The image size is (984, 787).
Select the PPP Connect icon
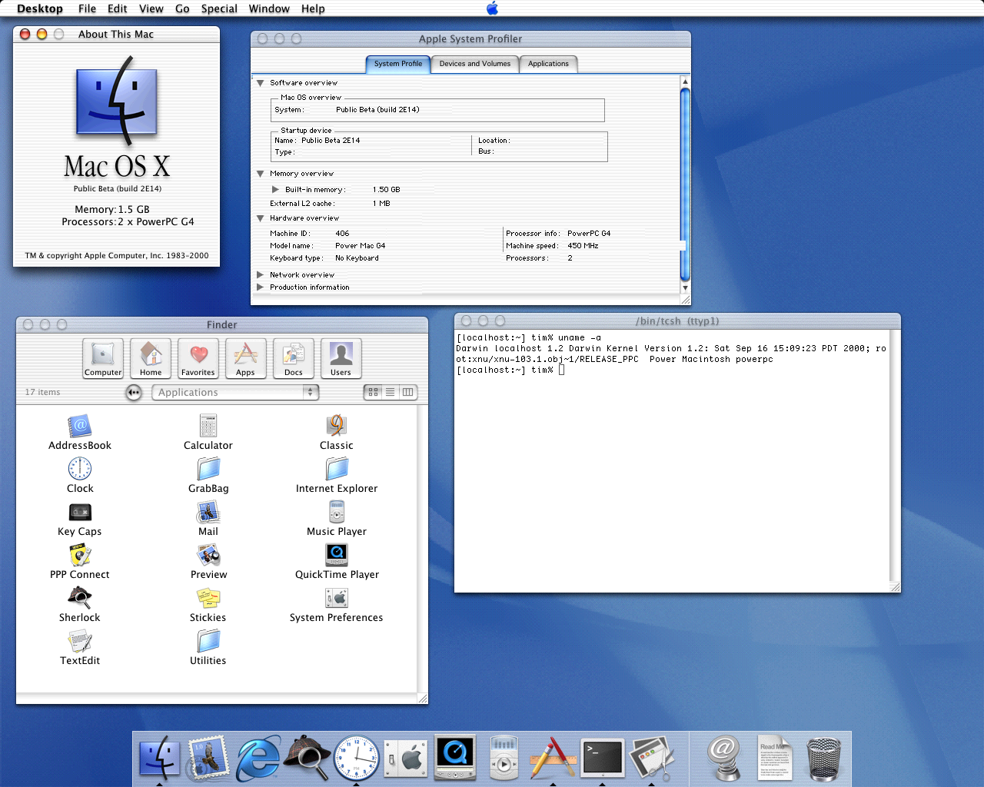[x=80, y=555]
